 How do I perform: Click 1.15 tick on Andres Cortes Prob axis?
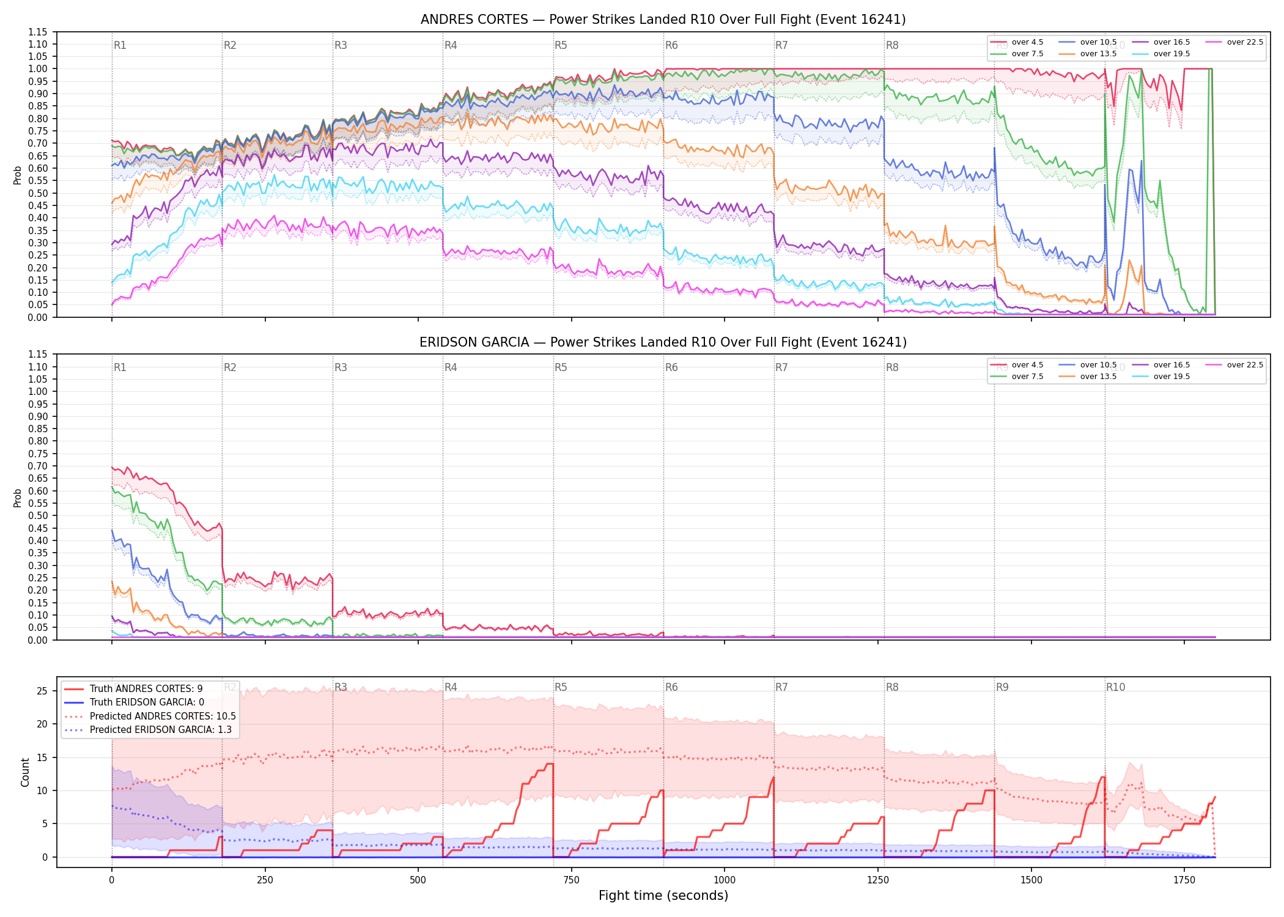(37, 32)
